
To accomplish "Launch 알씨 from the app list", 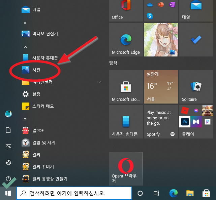I will [x=31, y=155].
